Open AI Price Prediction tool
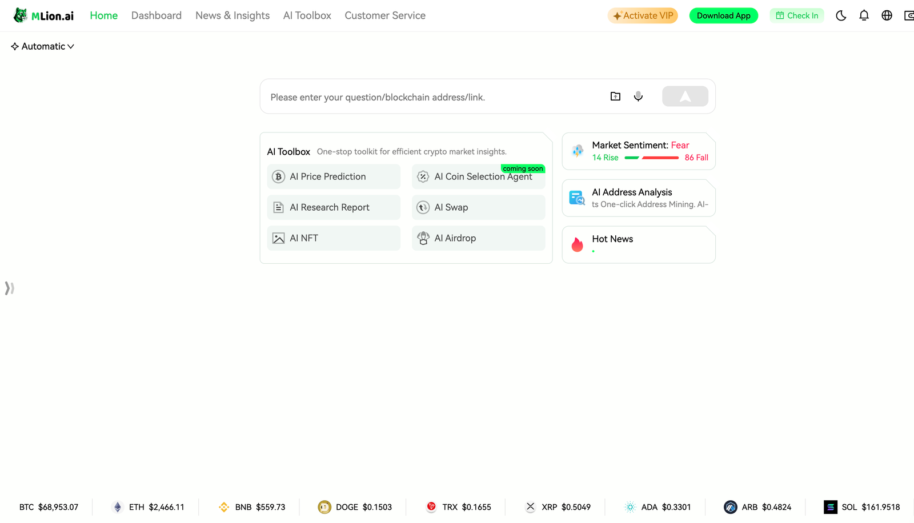Image resolution: width=914 pixels, height=523 pixels. 334,176
